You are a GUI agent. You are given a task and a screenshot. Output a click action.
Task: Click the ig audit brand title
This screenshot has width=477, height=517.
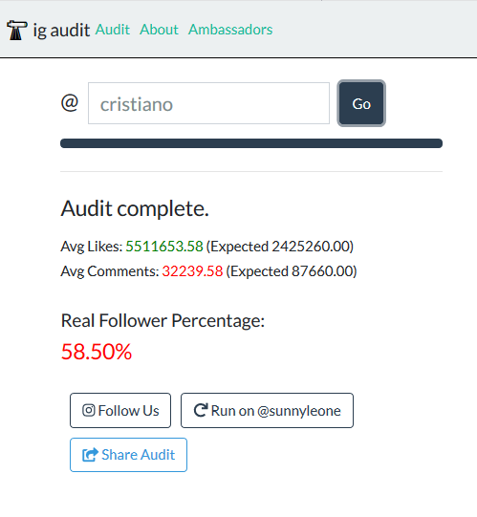[x=61, y=31]
